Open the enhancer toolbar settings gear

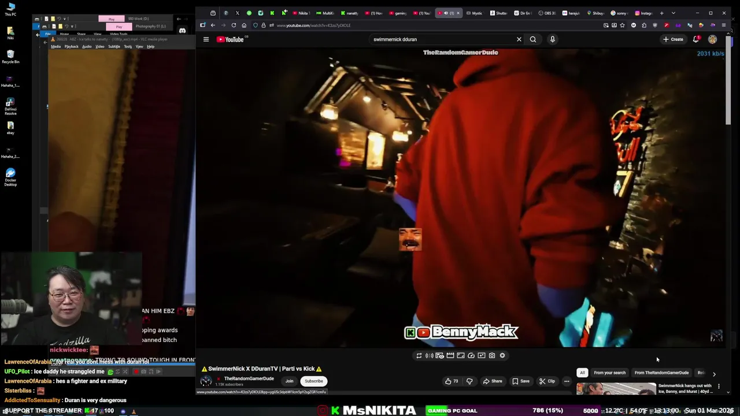(x=502, y=355)
